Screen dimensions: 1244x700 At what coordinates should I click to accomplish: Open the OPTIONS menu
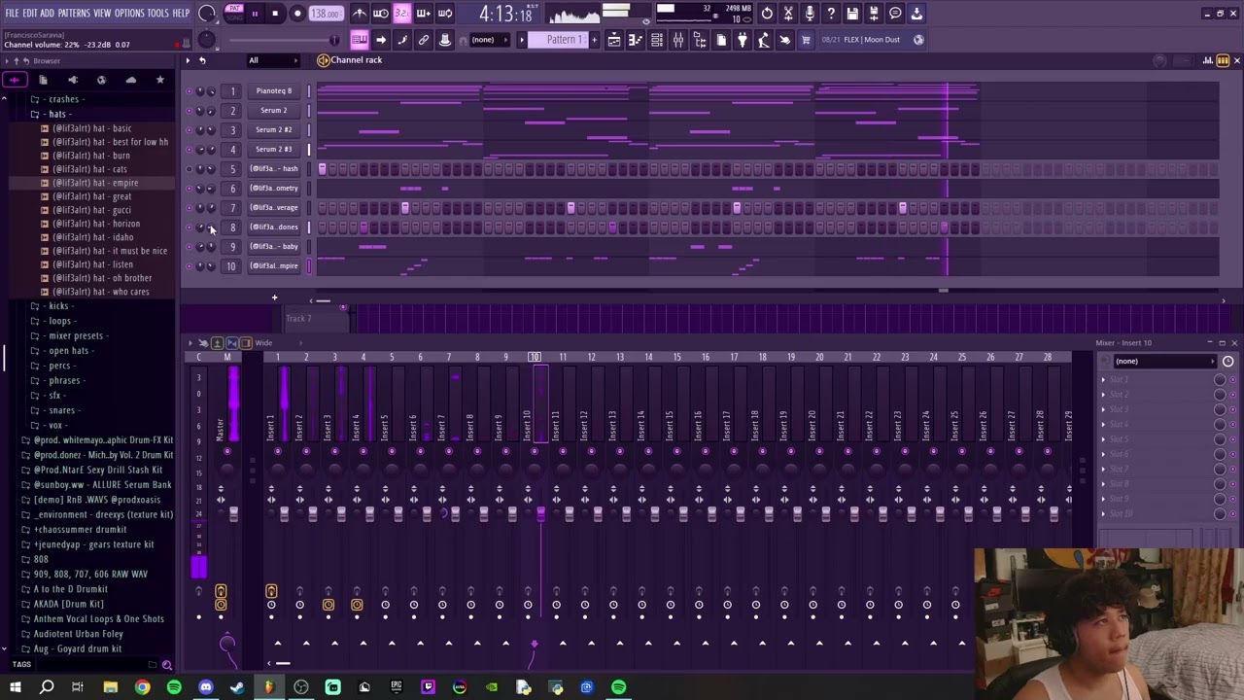point(129,14)
